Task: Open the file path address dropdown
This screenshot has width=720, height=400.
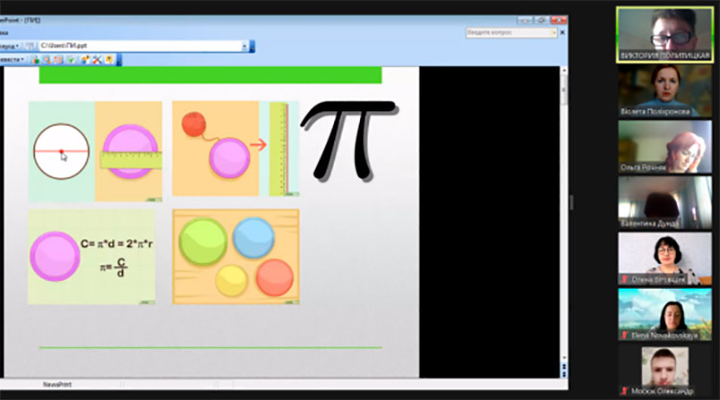Action: pyautogui.click(x=243, y=45)
